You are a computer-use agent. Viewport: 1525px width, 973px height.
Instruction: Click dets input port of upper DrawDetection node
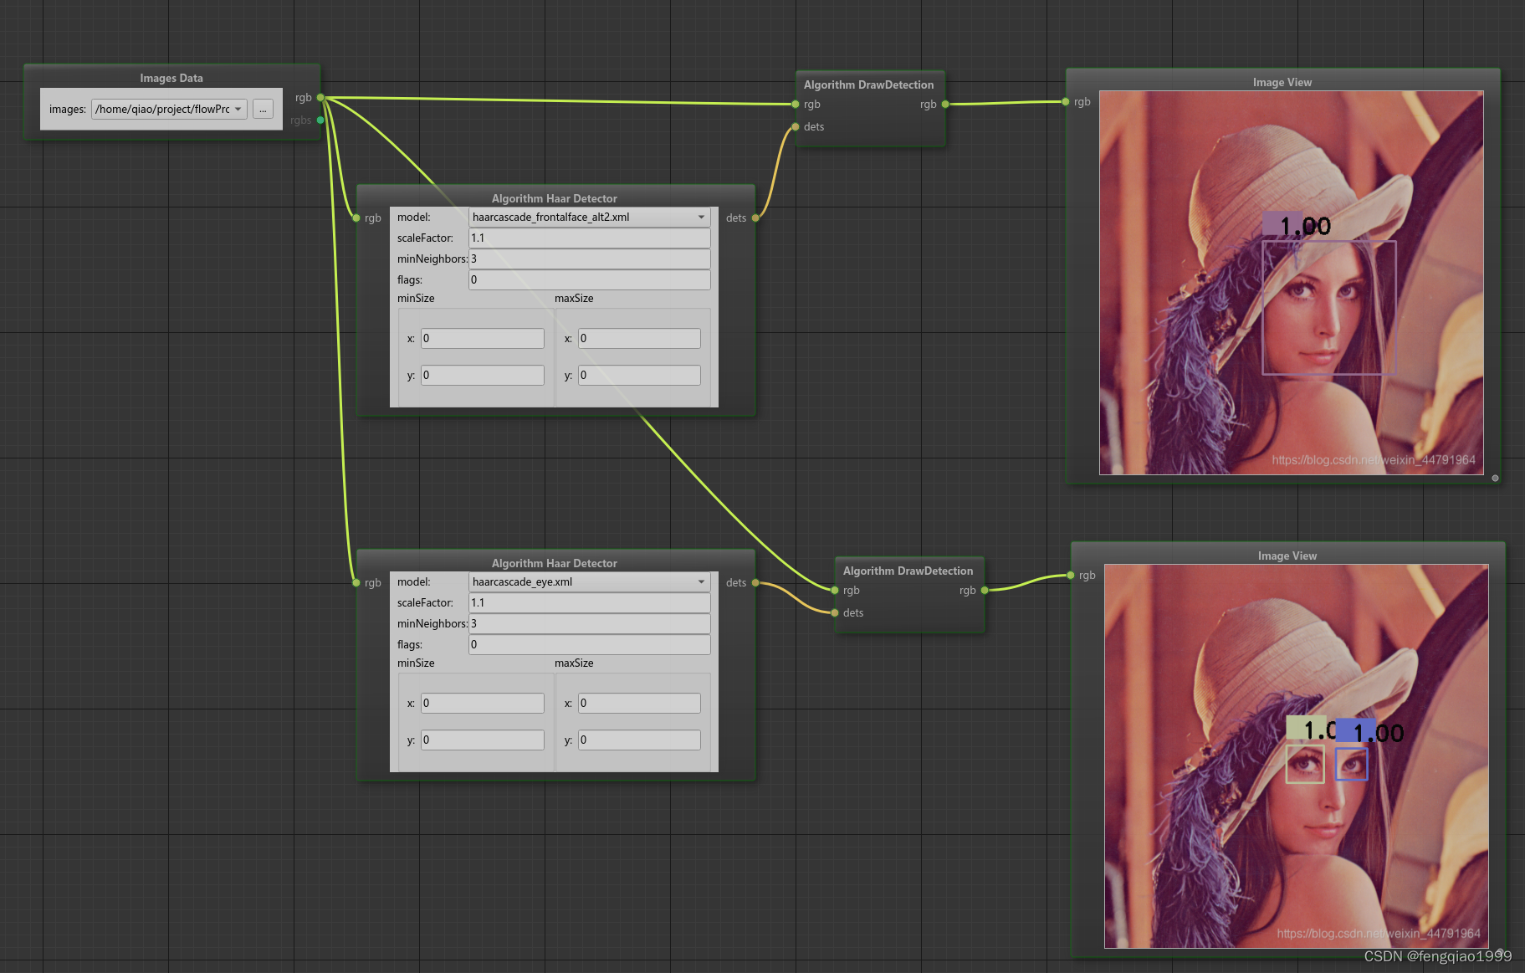click(796, 127)
